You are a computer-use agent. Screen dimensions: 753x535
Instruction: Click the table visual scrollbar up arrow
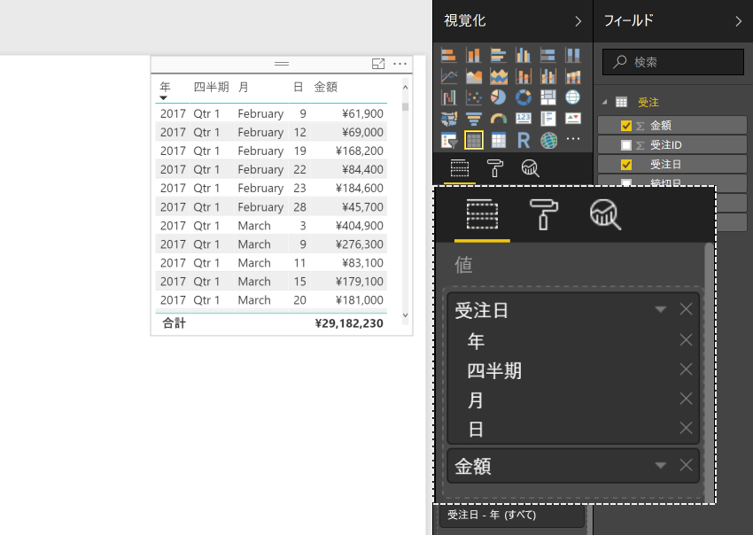pos(406,87)
